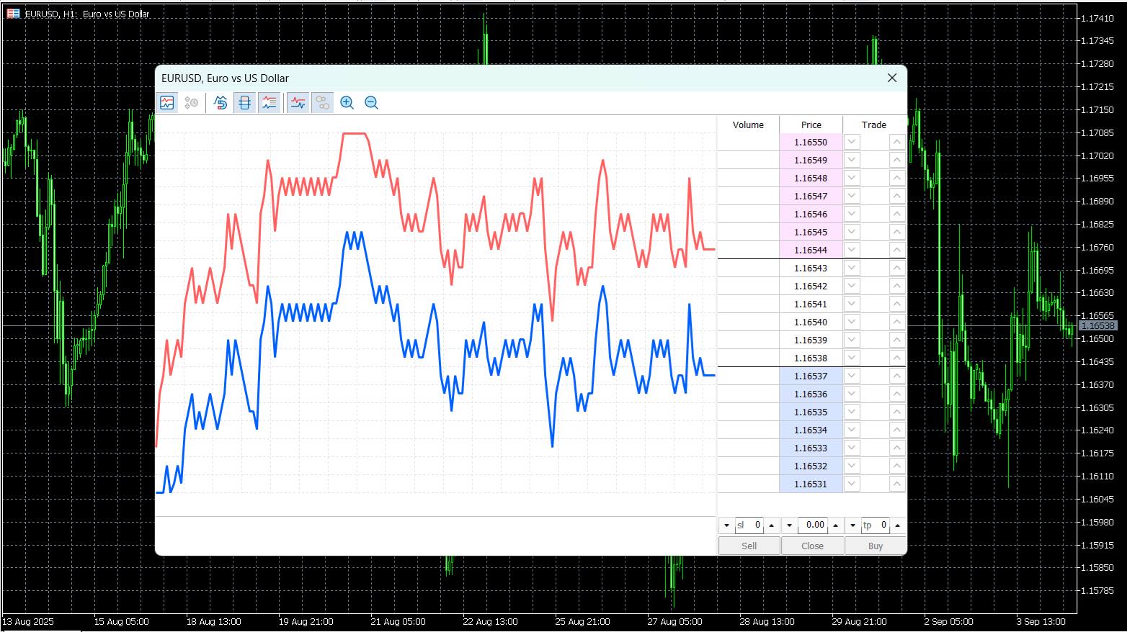
Task: Zoom out the tick chart
Action: click(371, 103)
